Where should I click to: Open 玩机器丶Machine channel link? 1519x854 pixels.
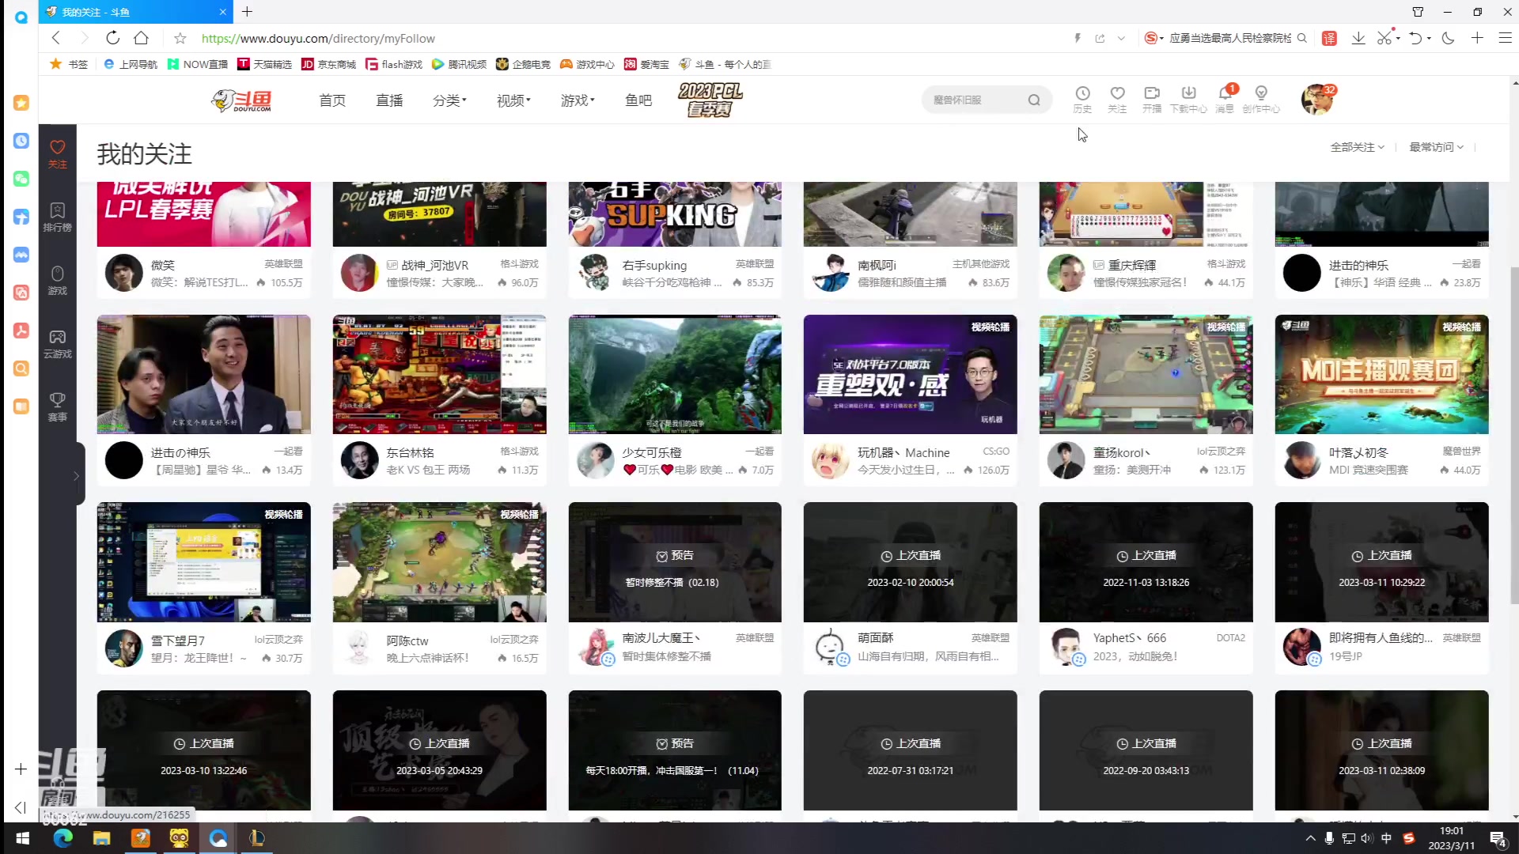[x=903, y=452]
